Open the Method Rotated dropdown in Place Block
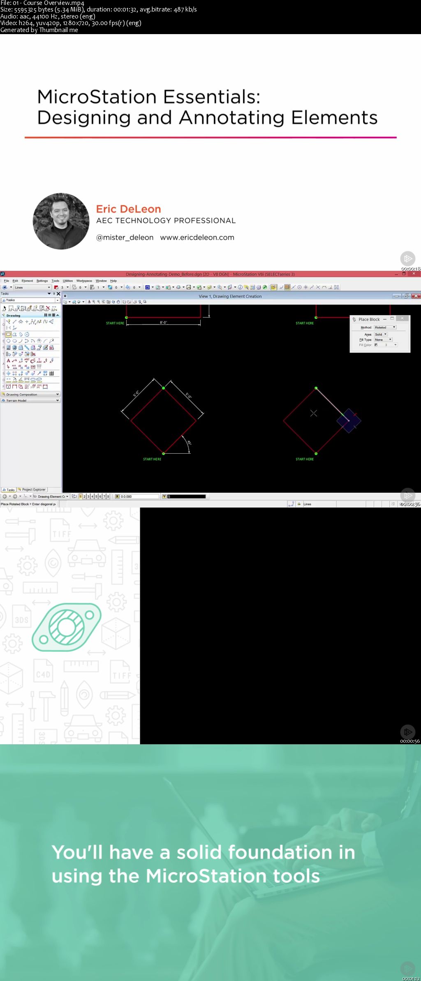The height and width of the screenshot is (981, 421). coord(385,328)
